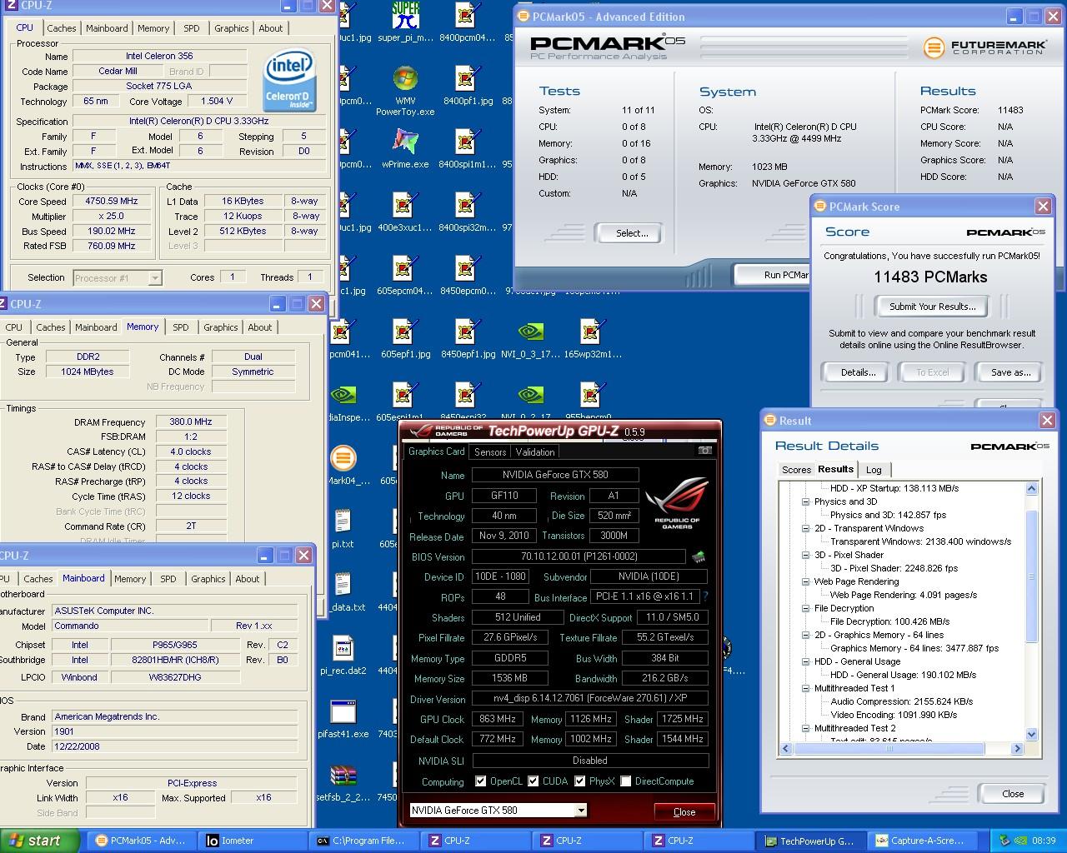1067x853 pixels.
Task: Click the GPU-Z save BIOS chip icon
Action: point(699,556)
